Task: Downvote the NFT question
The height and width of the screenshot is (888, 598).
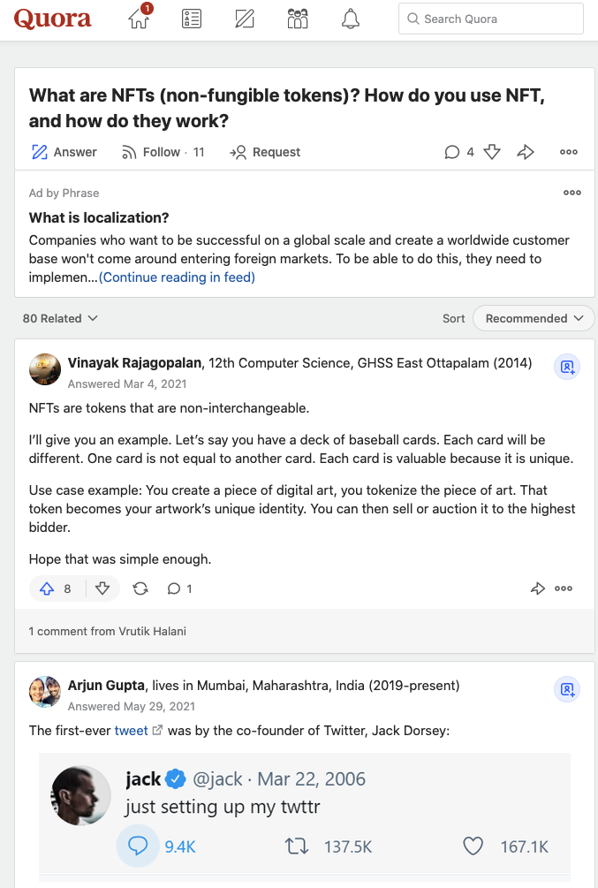Action: [493, 152]
